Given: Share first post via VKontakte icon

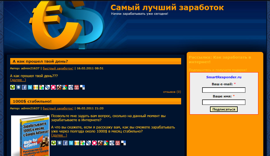Looking at the screenshot, I should click(18, 87).
